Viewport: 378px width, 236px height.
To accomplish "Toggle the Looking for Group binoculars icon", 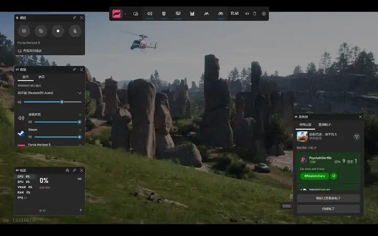I will tap(220, 14).
